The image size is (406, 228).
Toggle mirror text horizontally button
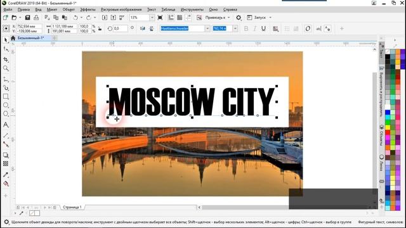pos(142,28)
